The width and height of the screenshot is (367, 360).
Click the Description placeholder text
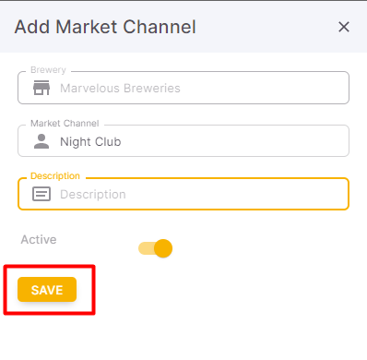coord(93,195)
